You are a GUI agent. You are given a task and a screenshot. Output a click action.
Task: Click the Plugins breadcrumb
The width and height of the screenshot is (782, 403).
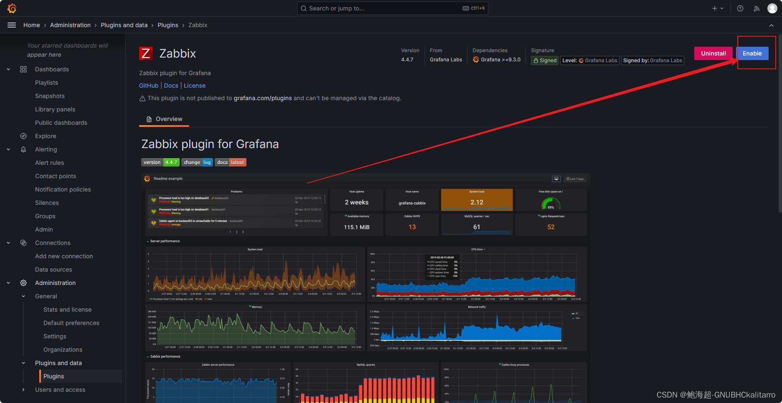pos(168,25)
